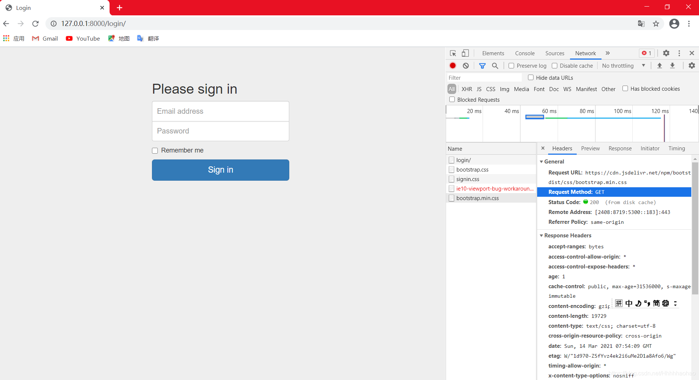The width and height of the screenshot is (699, 380).
Task: Click the red error count badge
Action: [647, 53]
